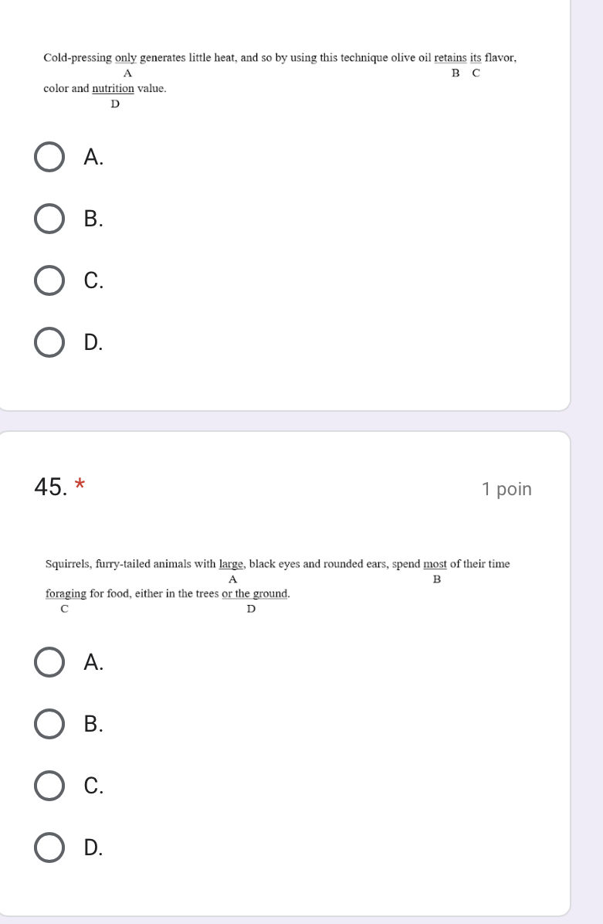Viewport: 603px width, 924px height.
Task: Mark option C for question 45
Action: tap(50, 786)
